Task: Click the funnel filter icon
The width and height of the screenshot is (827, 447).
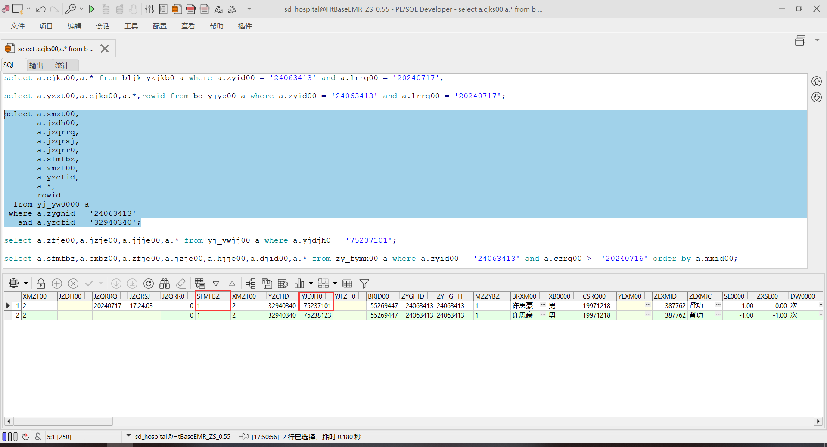Action: [364, 284]
